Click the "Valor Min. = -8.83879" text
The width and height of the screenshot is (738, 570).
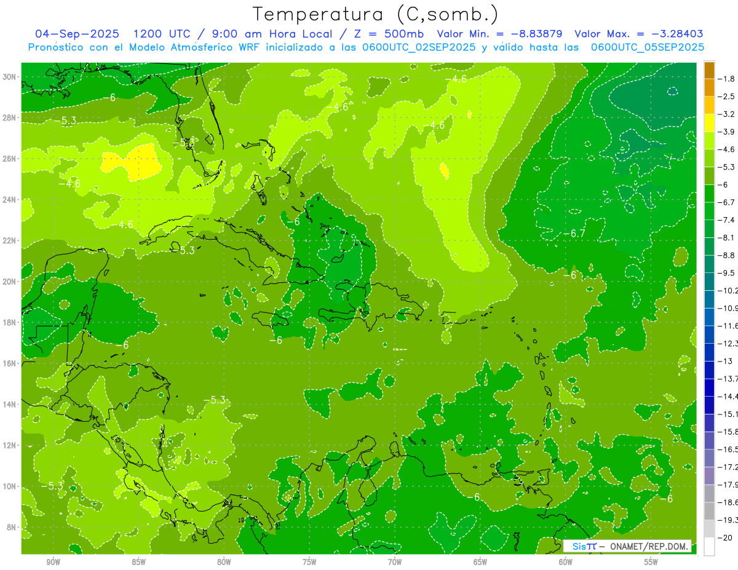[x=501, y=34]
